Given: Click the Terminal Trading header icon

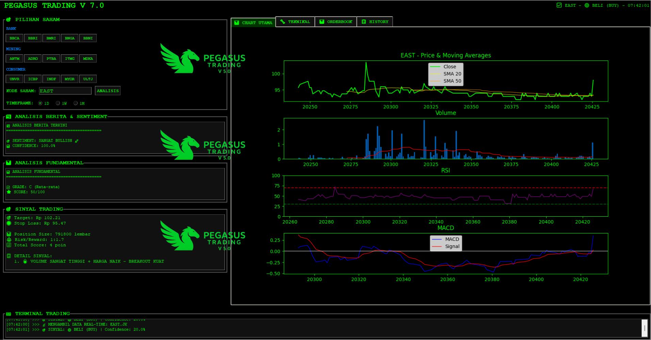Looking at the screenshot, I should [x=9, y=314].
